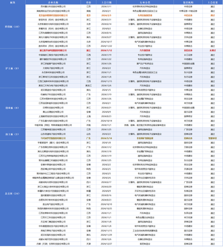Click 胜科纳米（苏州）company name
This screenshot has height=247, width=223.
[53, 46]
